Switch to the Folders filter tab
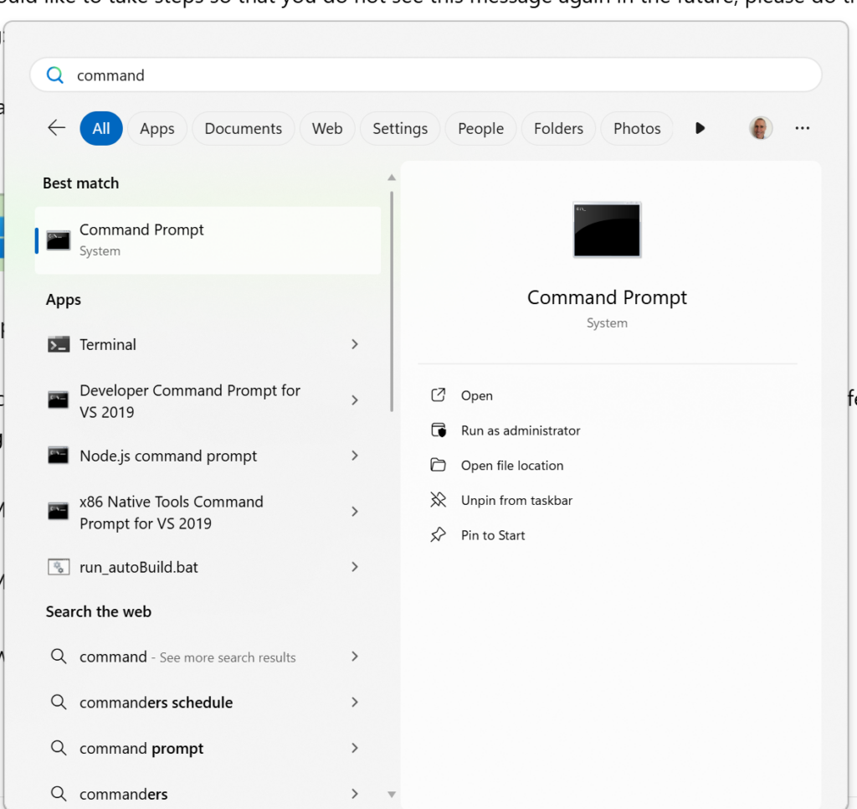 click(x=558, y=128)
